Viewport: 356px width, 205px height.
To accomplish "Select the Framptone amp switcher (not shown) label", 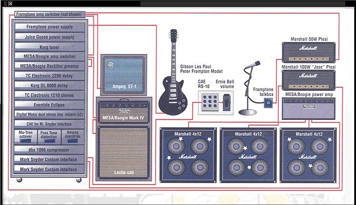I will (x=49, y=15).
